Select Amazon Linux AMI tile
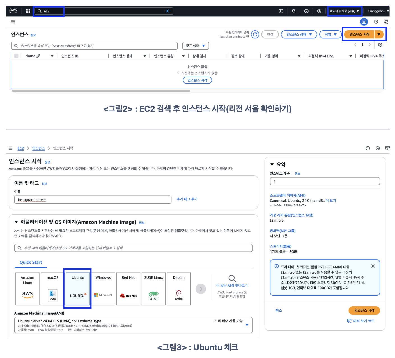The height and width of the screenshot is (358, 395). click(x=27, y=289)
